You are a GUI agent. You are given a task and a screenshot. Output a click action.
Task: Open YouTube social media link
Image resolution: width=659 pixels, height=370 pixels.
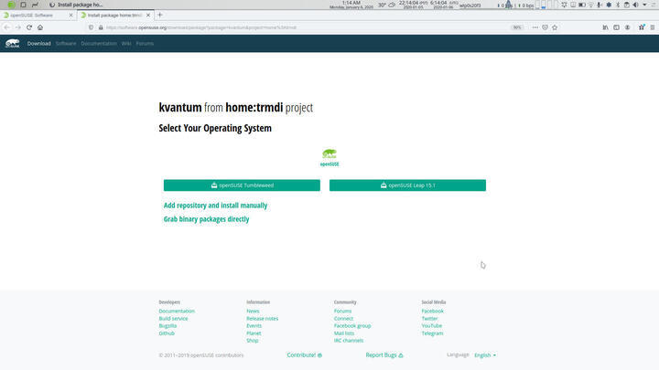[432, 325]
